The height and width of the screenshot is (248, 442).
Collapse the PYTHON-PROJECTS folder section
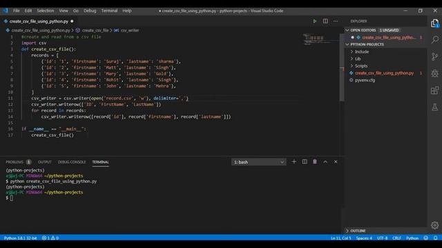click(x=347, y=44)
